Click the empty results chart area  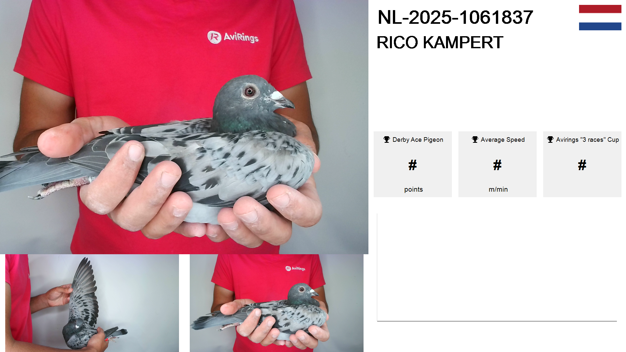[497, 267]
